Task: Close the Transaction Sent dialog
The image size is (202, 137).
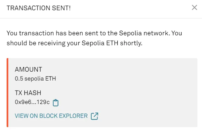Action: coord(194,8)
